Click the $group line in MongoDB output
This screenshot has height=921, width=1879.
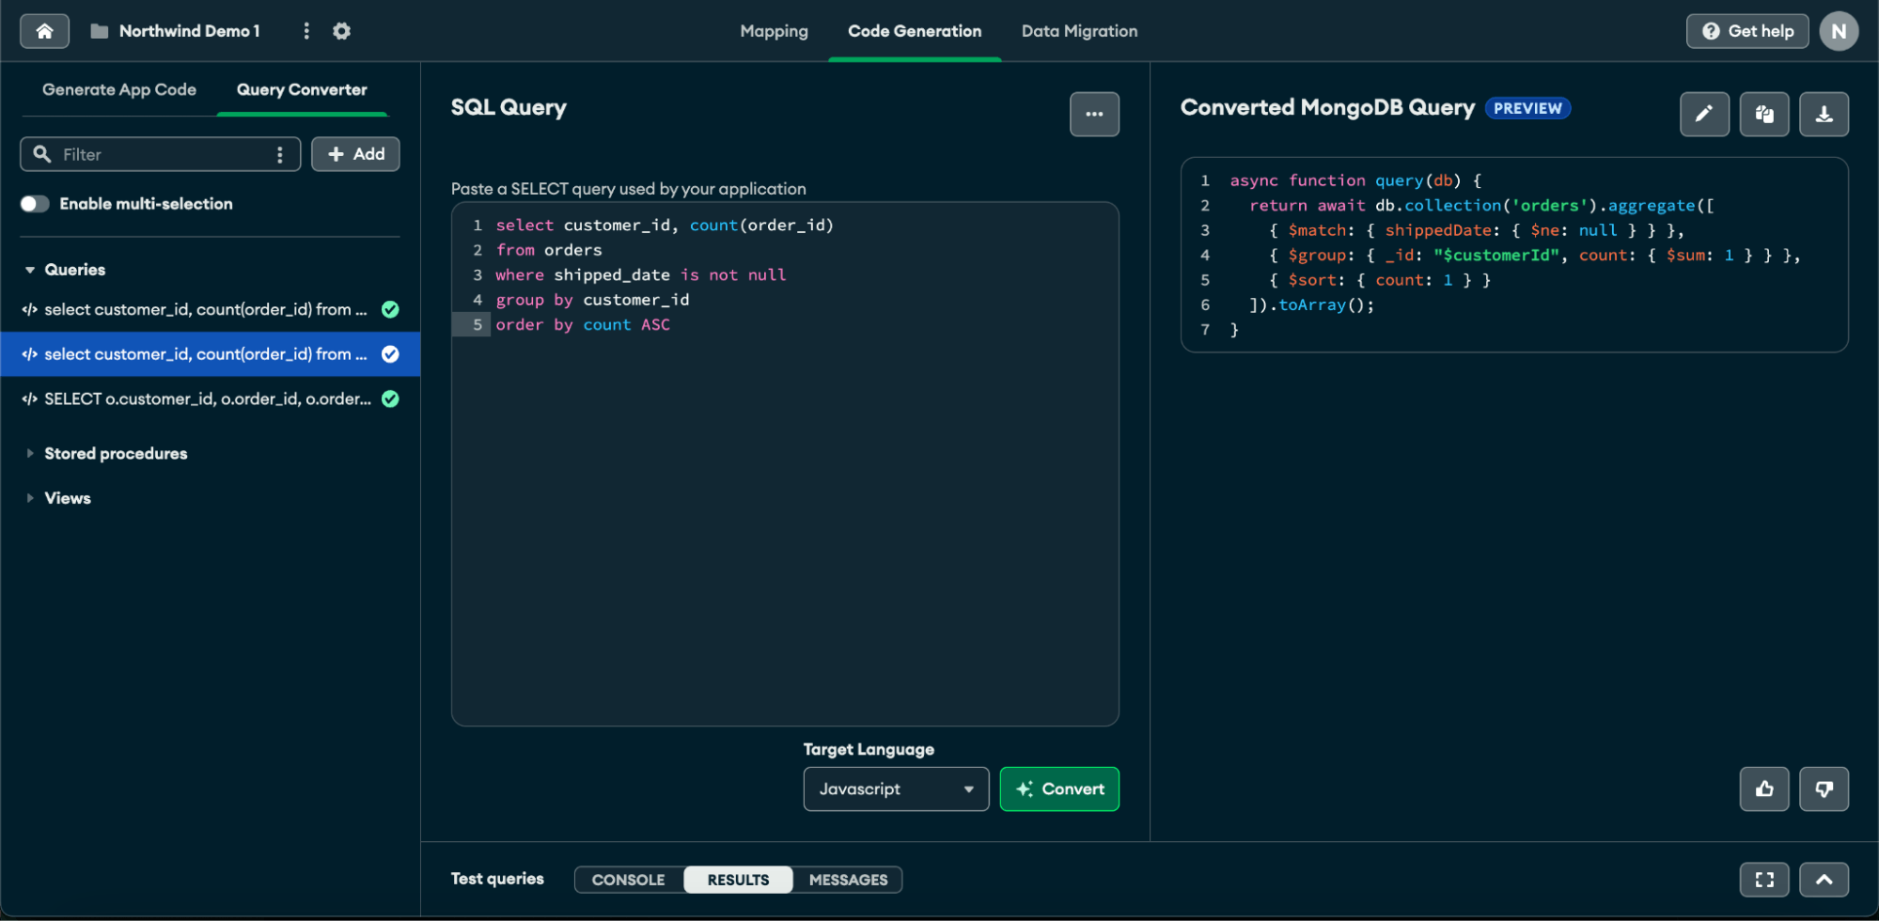click(x=1534, y=256)
